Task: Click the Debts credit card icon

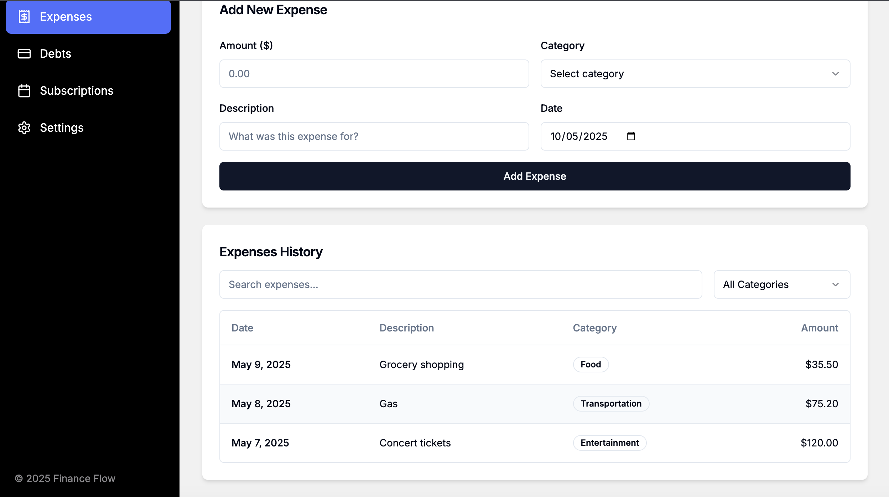Action: point(24,54)
